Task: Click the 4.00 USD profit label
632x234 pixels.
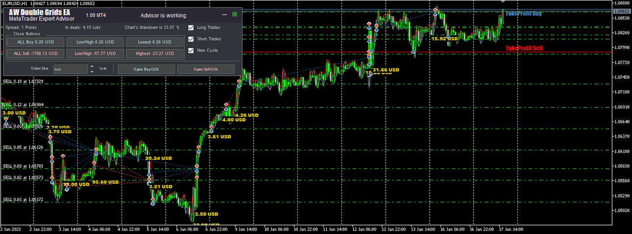Action: [234, 119]
